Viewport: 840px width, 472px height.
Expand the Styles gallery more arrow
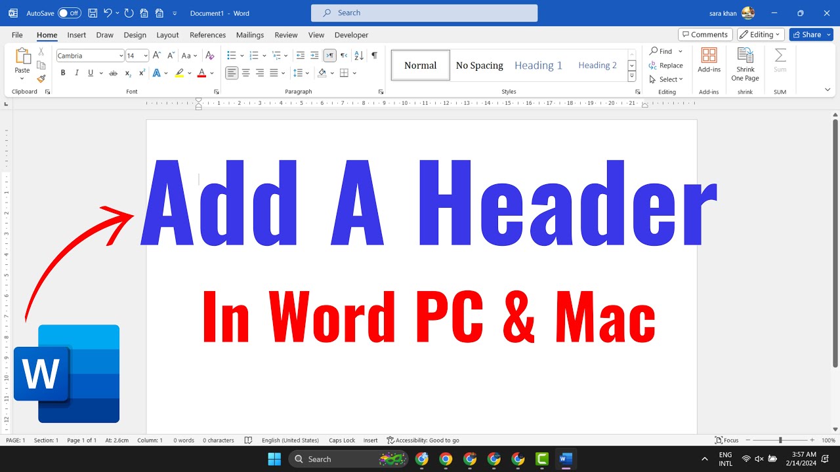(632, 77)
